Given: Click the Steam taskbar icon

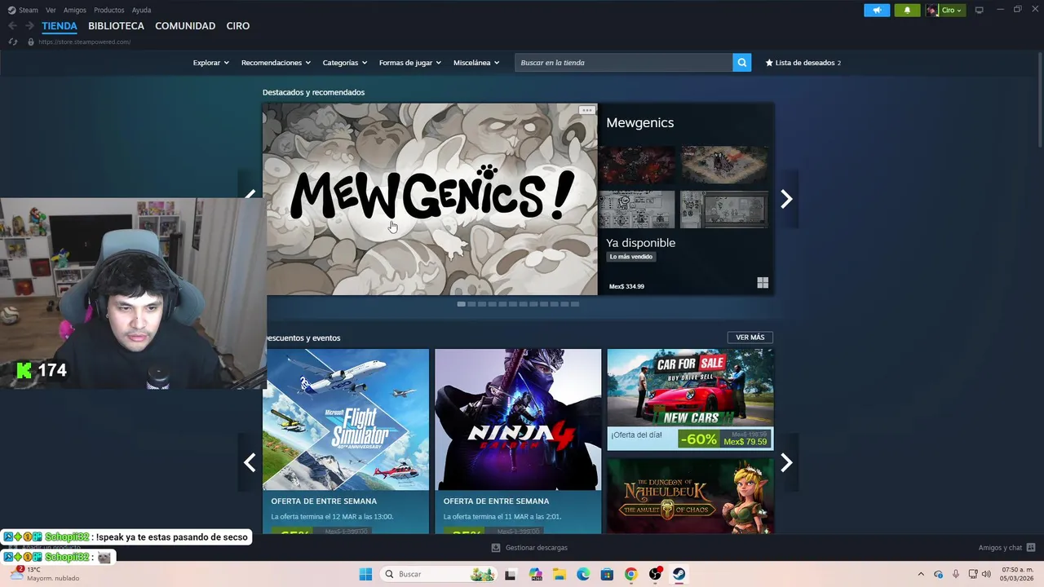Looking at the screenshot, I should coord(679,574).
